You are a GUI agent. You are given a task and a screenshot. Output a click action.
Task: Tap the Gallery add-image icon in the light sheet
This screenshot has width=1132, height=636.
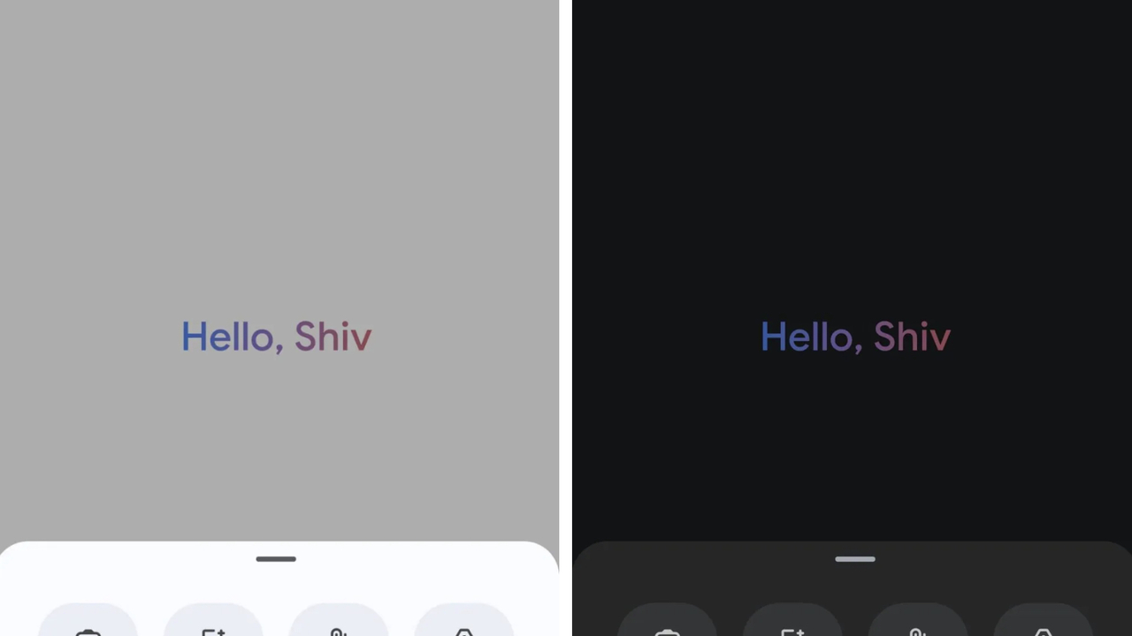[213, 631]
